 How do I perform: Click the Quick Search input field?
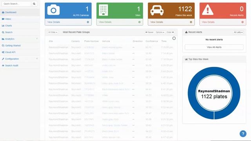pos(16,4)
